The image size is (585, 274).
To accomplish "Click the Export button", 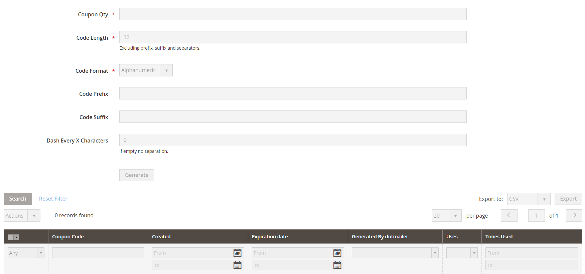I will point(568,199).
